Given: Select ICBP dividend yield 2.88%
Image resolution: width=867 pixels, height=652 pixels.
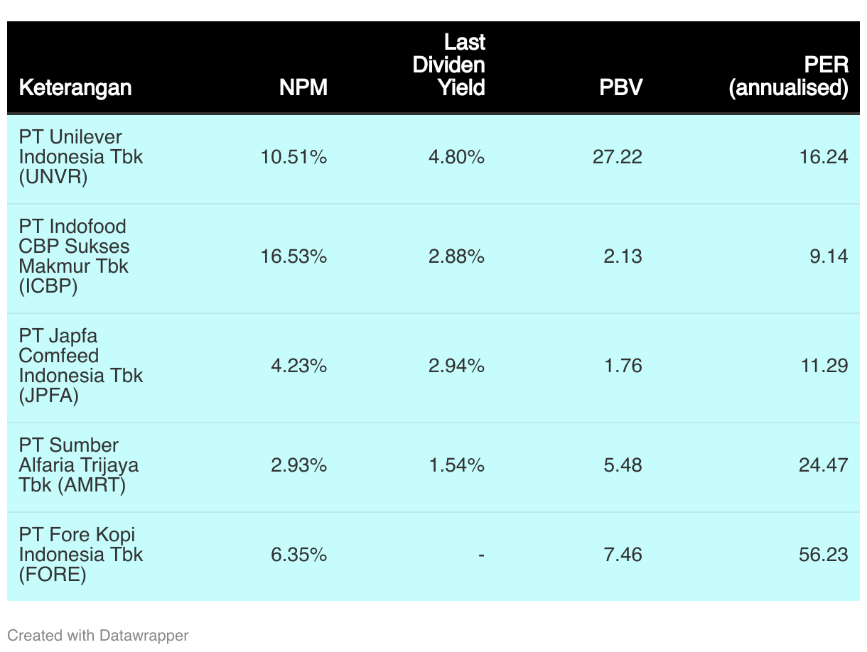Looking at the screenshot, I should point(457,256).
